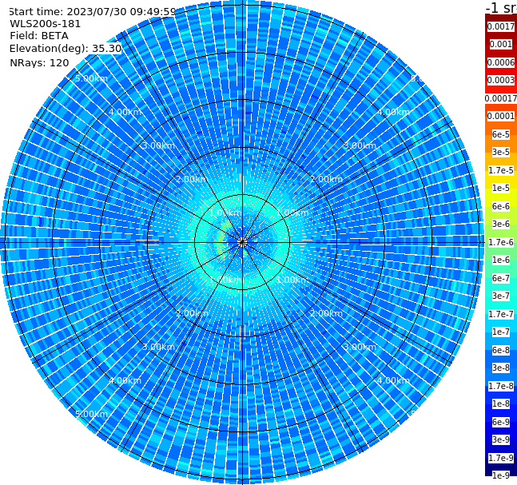
Task: Click the 1.7e-9 colorbar tick label
Action: pyautogui.click(x=501, y=458)
